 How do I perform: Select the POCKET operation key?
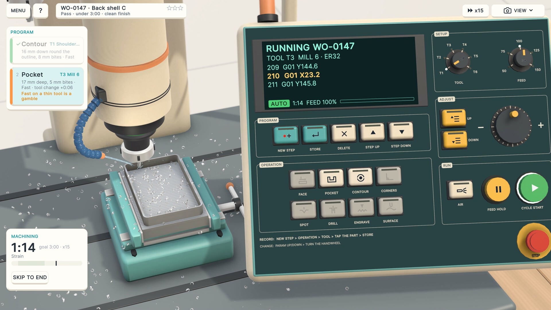coord(331,179)
